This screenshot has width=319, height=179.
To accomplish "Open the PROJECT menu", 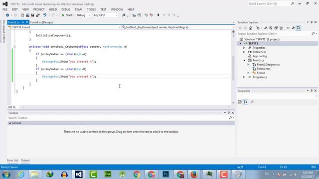I will [x=39, y=9].
